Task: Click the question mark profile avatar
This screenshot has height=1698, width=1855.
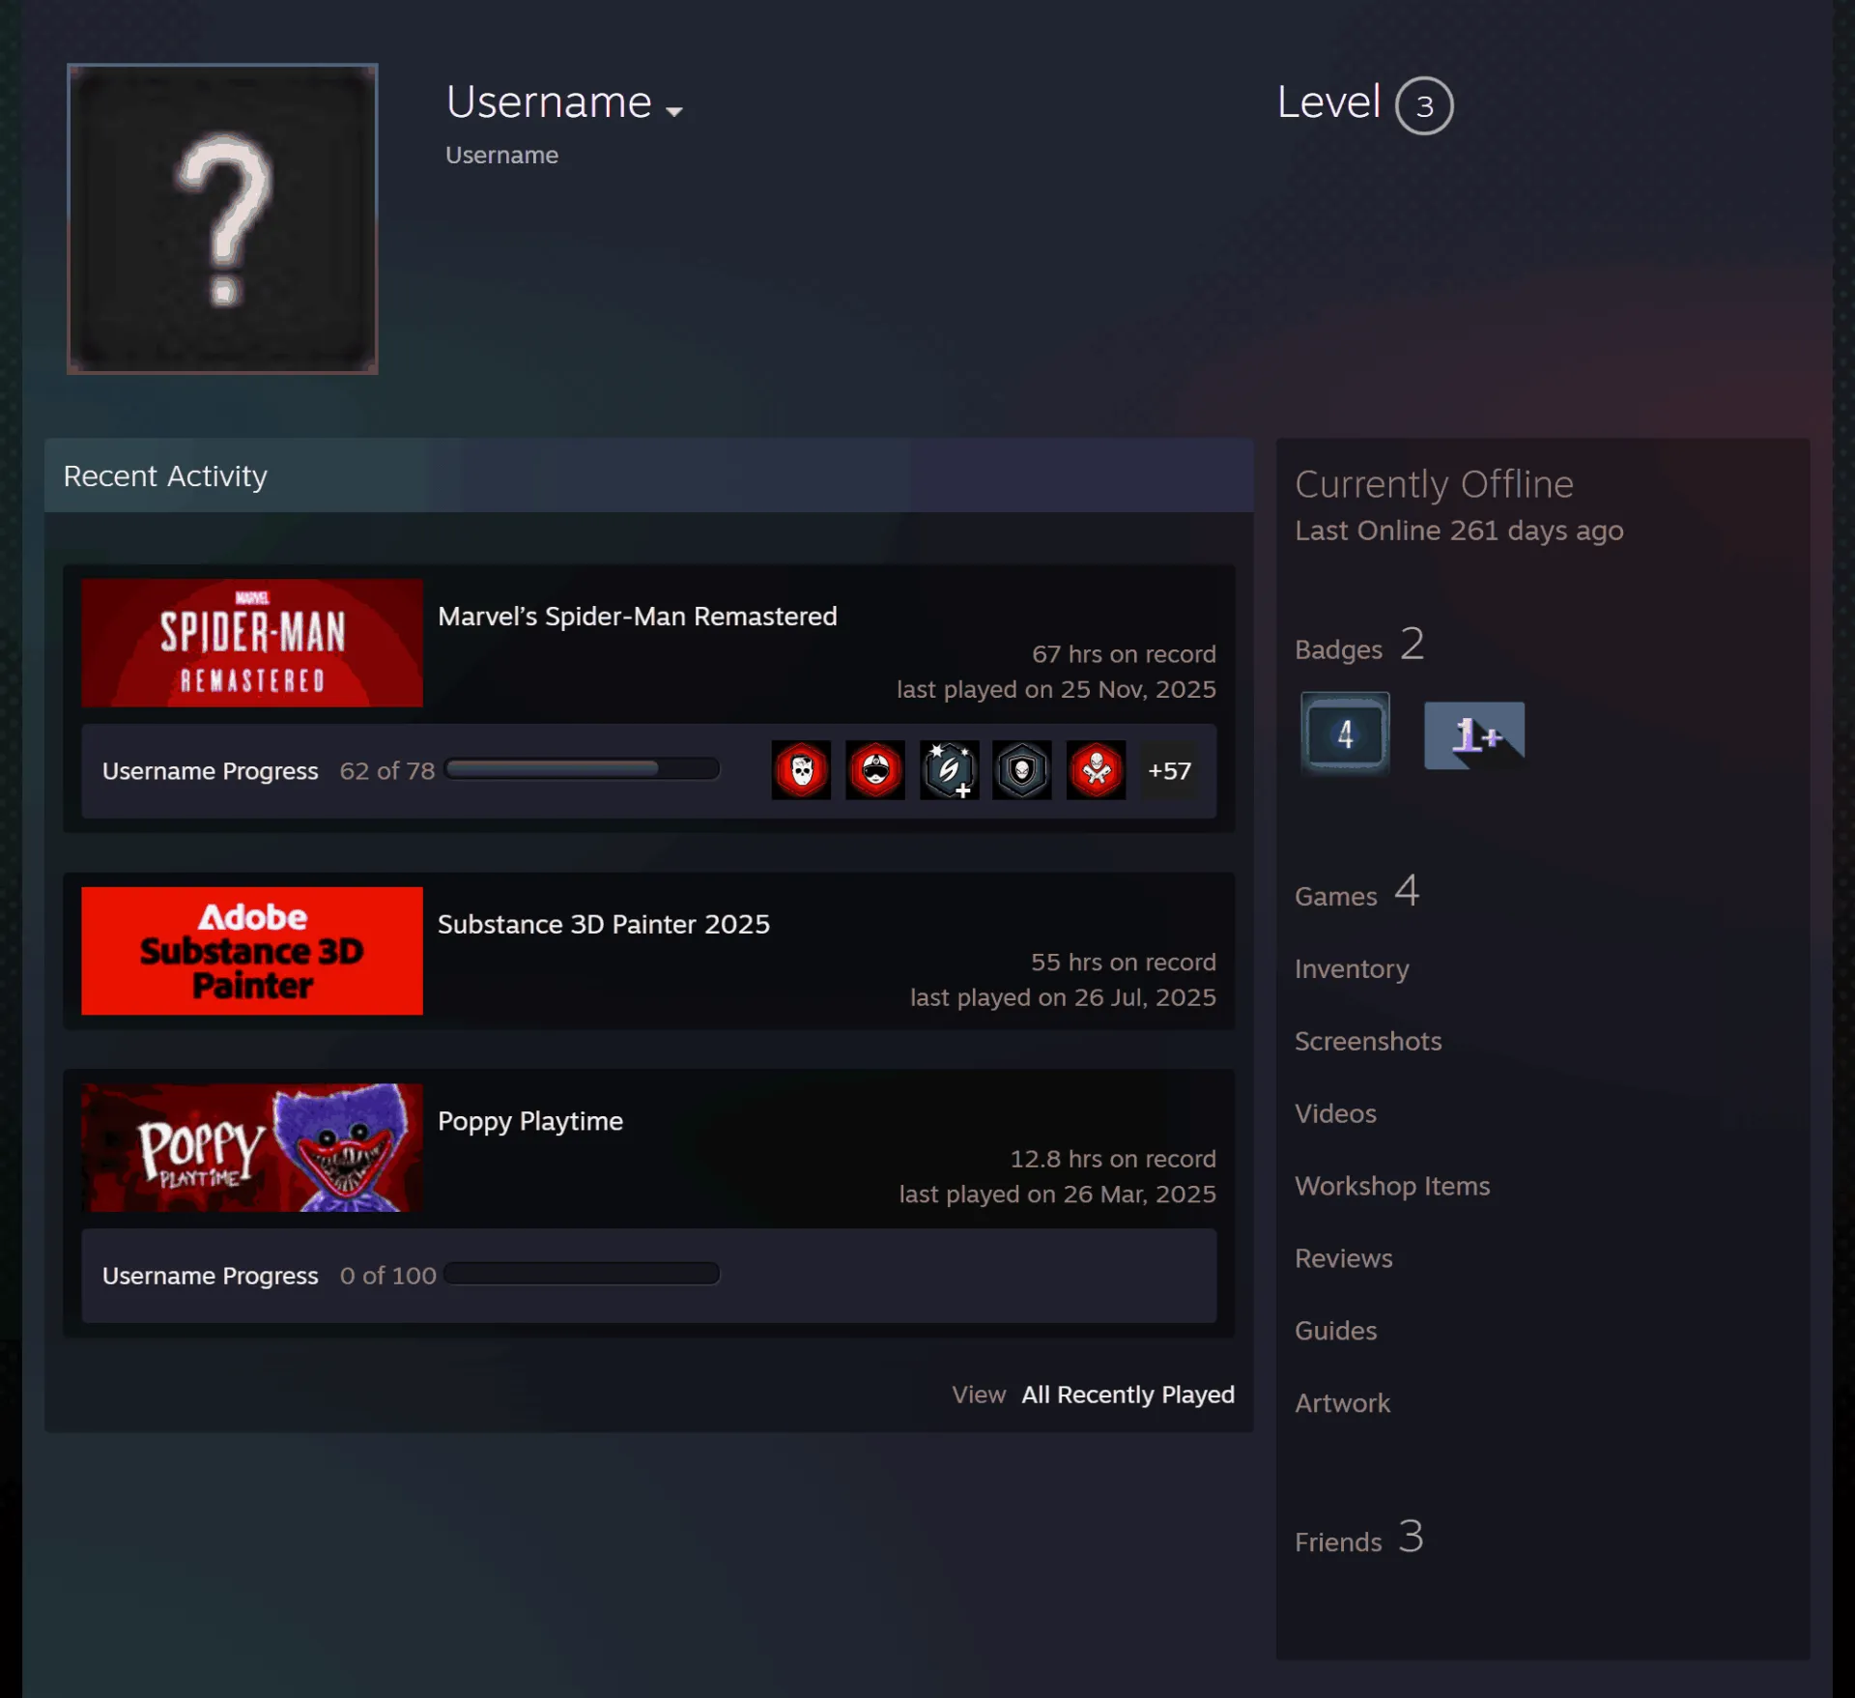Action: click(x=222, y=219)
